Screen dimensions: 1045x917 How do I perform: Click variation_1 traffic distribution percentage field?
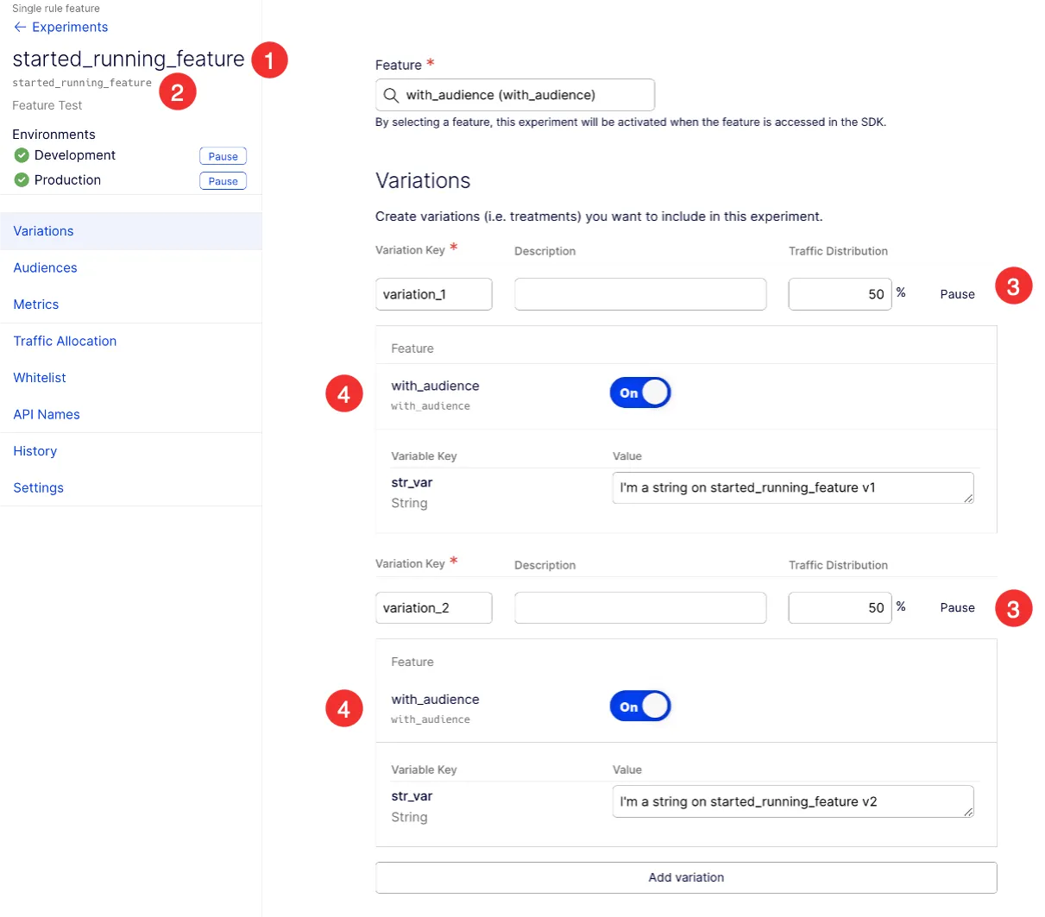point(840,294)
